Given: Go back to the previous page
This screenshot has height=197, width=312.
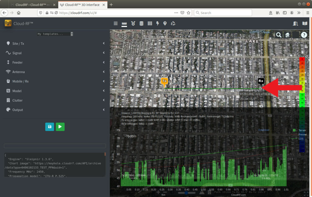Looking at the screenshot, I should 4,13.
